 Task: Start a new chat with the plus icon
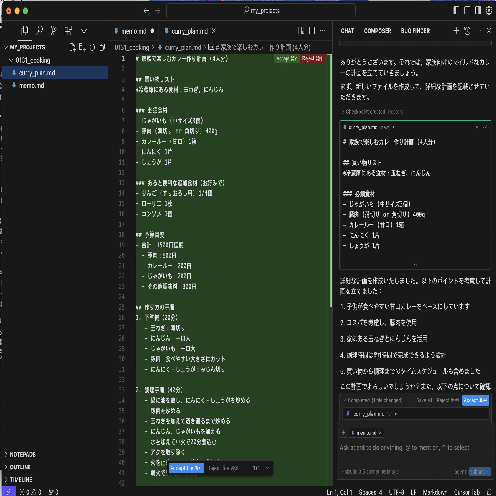[456, 30]
